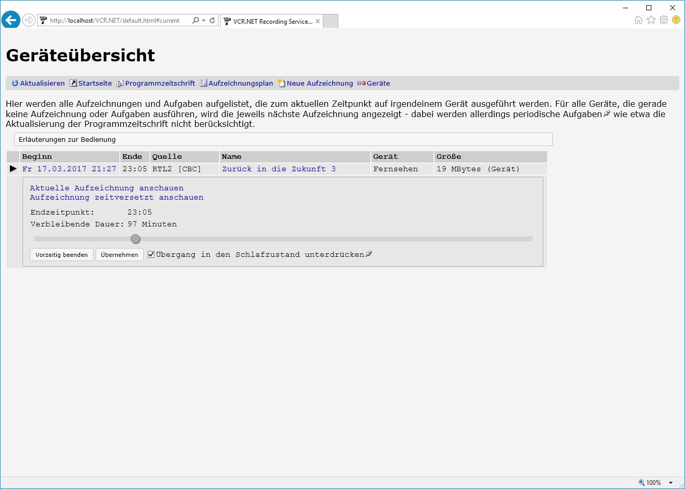
Task: Click the Aufzeichnungsplan list icon
Action: tap(204, 83)
